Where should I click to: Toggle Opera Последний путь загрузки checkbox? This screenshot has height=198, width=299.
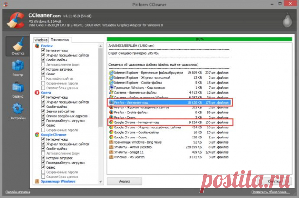click(43, 121)
